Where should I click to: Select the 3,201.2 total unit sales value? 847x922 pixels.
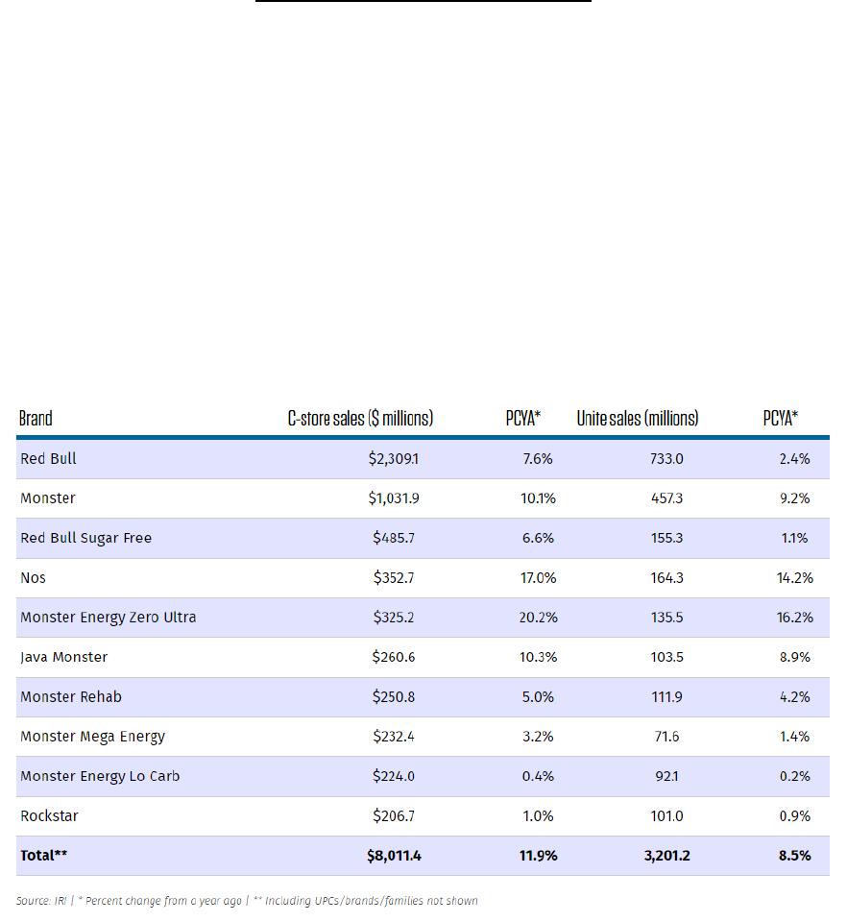point(666,856)
